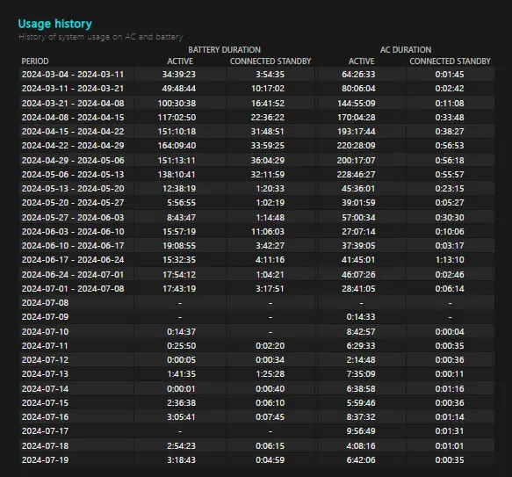Select period row 2024-03-11 - 2024-03-21

pyautogui.click(x=73, y=88)
